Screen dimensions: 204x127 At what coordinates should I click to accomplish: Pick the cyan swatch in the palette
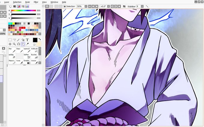point(9,23)
